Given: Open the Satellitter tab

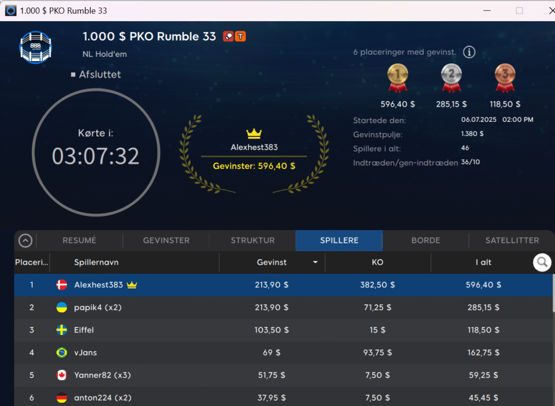Looking at the screenshot, I should tap(512, 240).
